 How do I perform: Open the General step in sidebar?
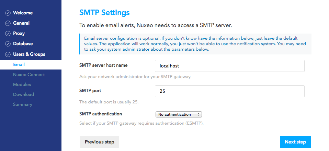tap(21, 23)
